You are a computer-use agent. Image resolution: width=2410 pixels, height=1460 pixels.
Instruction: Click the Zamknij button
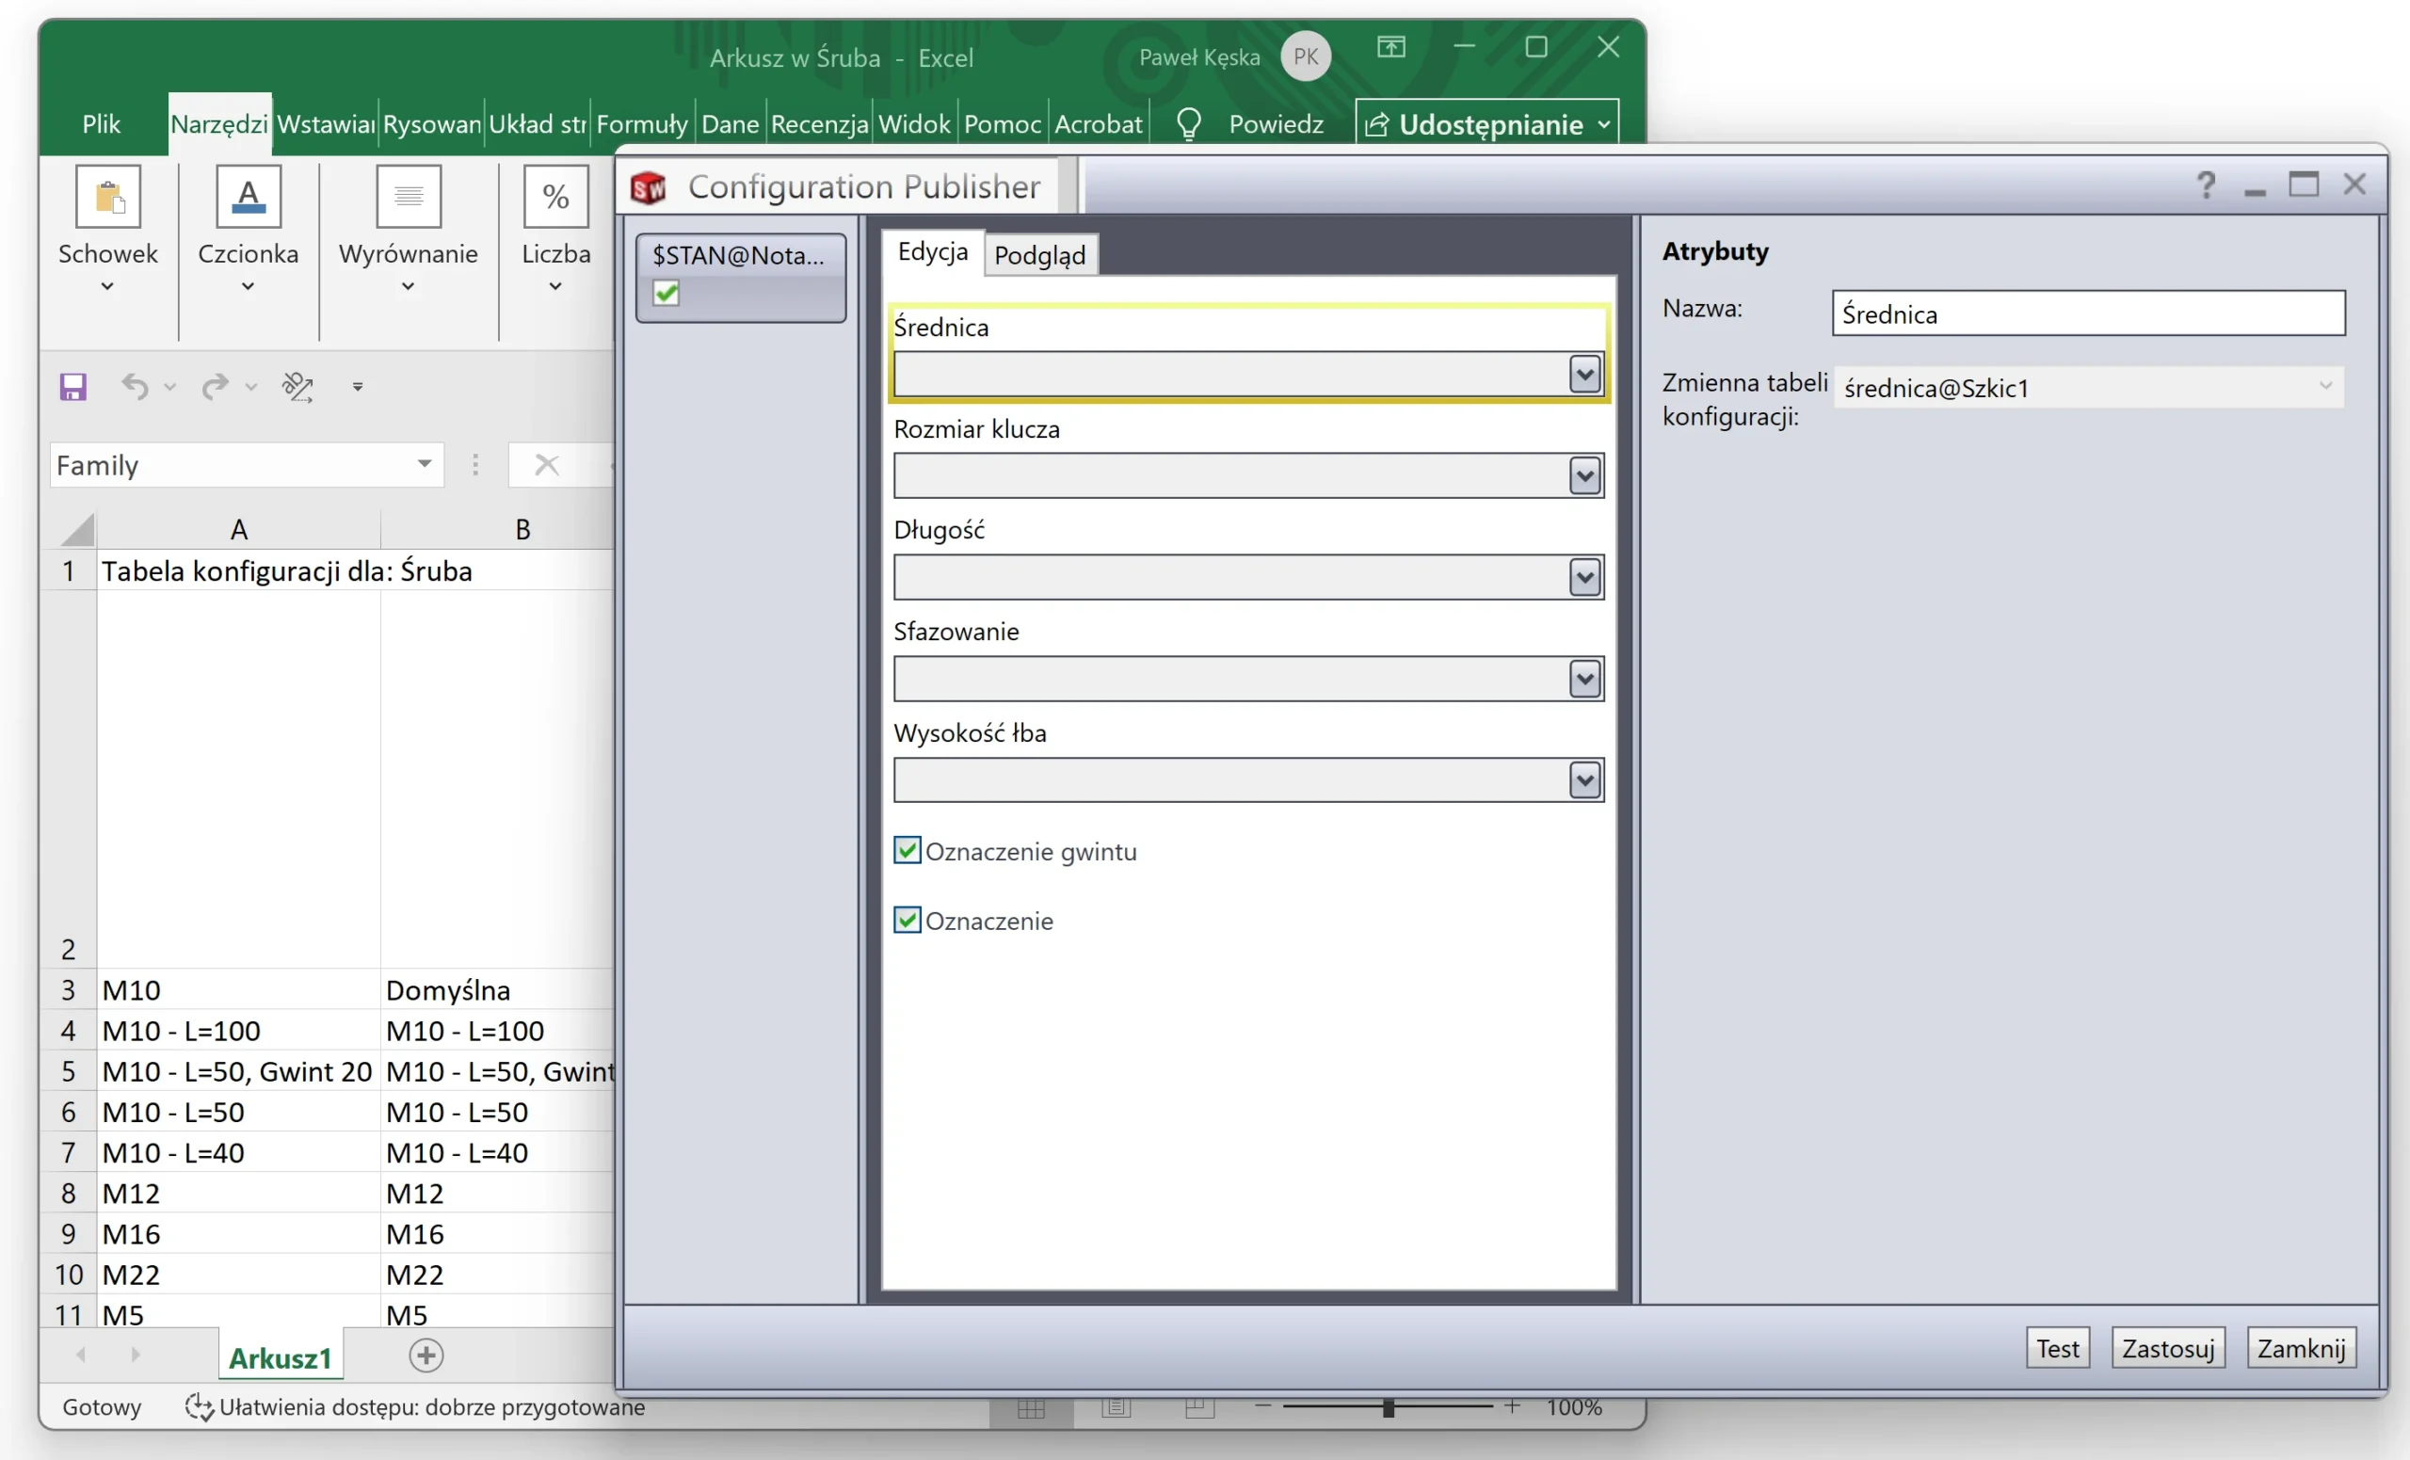[2302, 1349]
